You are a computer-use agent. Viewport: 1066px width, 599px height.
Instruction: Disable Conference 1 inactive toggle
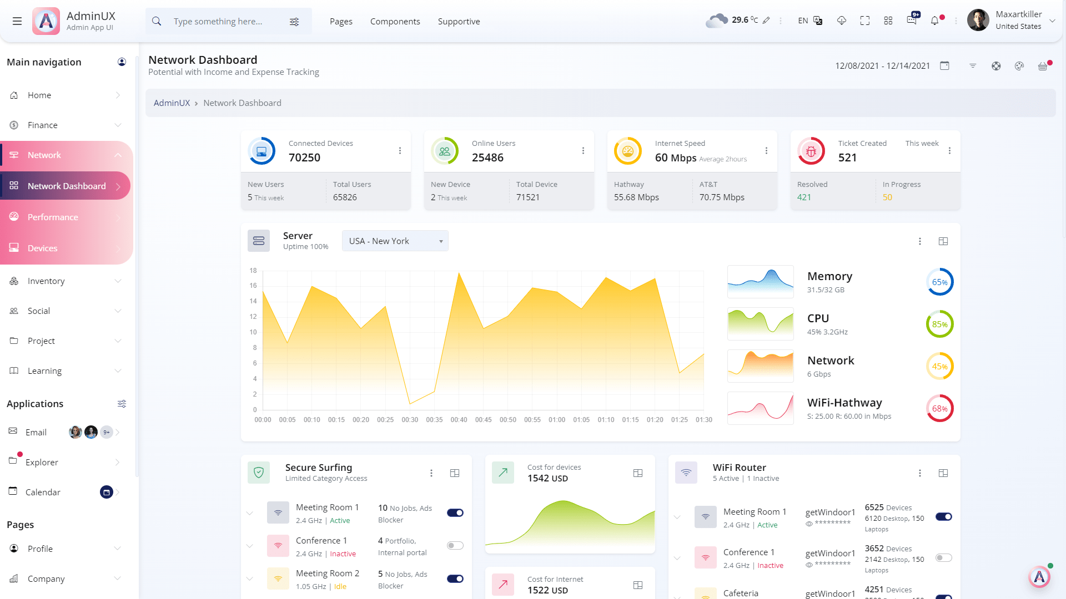[x=455, y=546]
